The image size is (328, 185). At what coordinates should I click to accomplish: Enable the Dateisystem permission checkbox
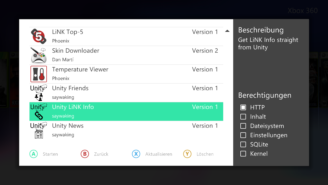pyautogui.click(x=243, y=126)
